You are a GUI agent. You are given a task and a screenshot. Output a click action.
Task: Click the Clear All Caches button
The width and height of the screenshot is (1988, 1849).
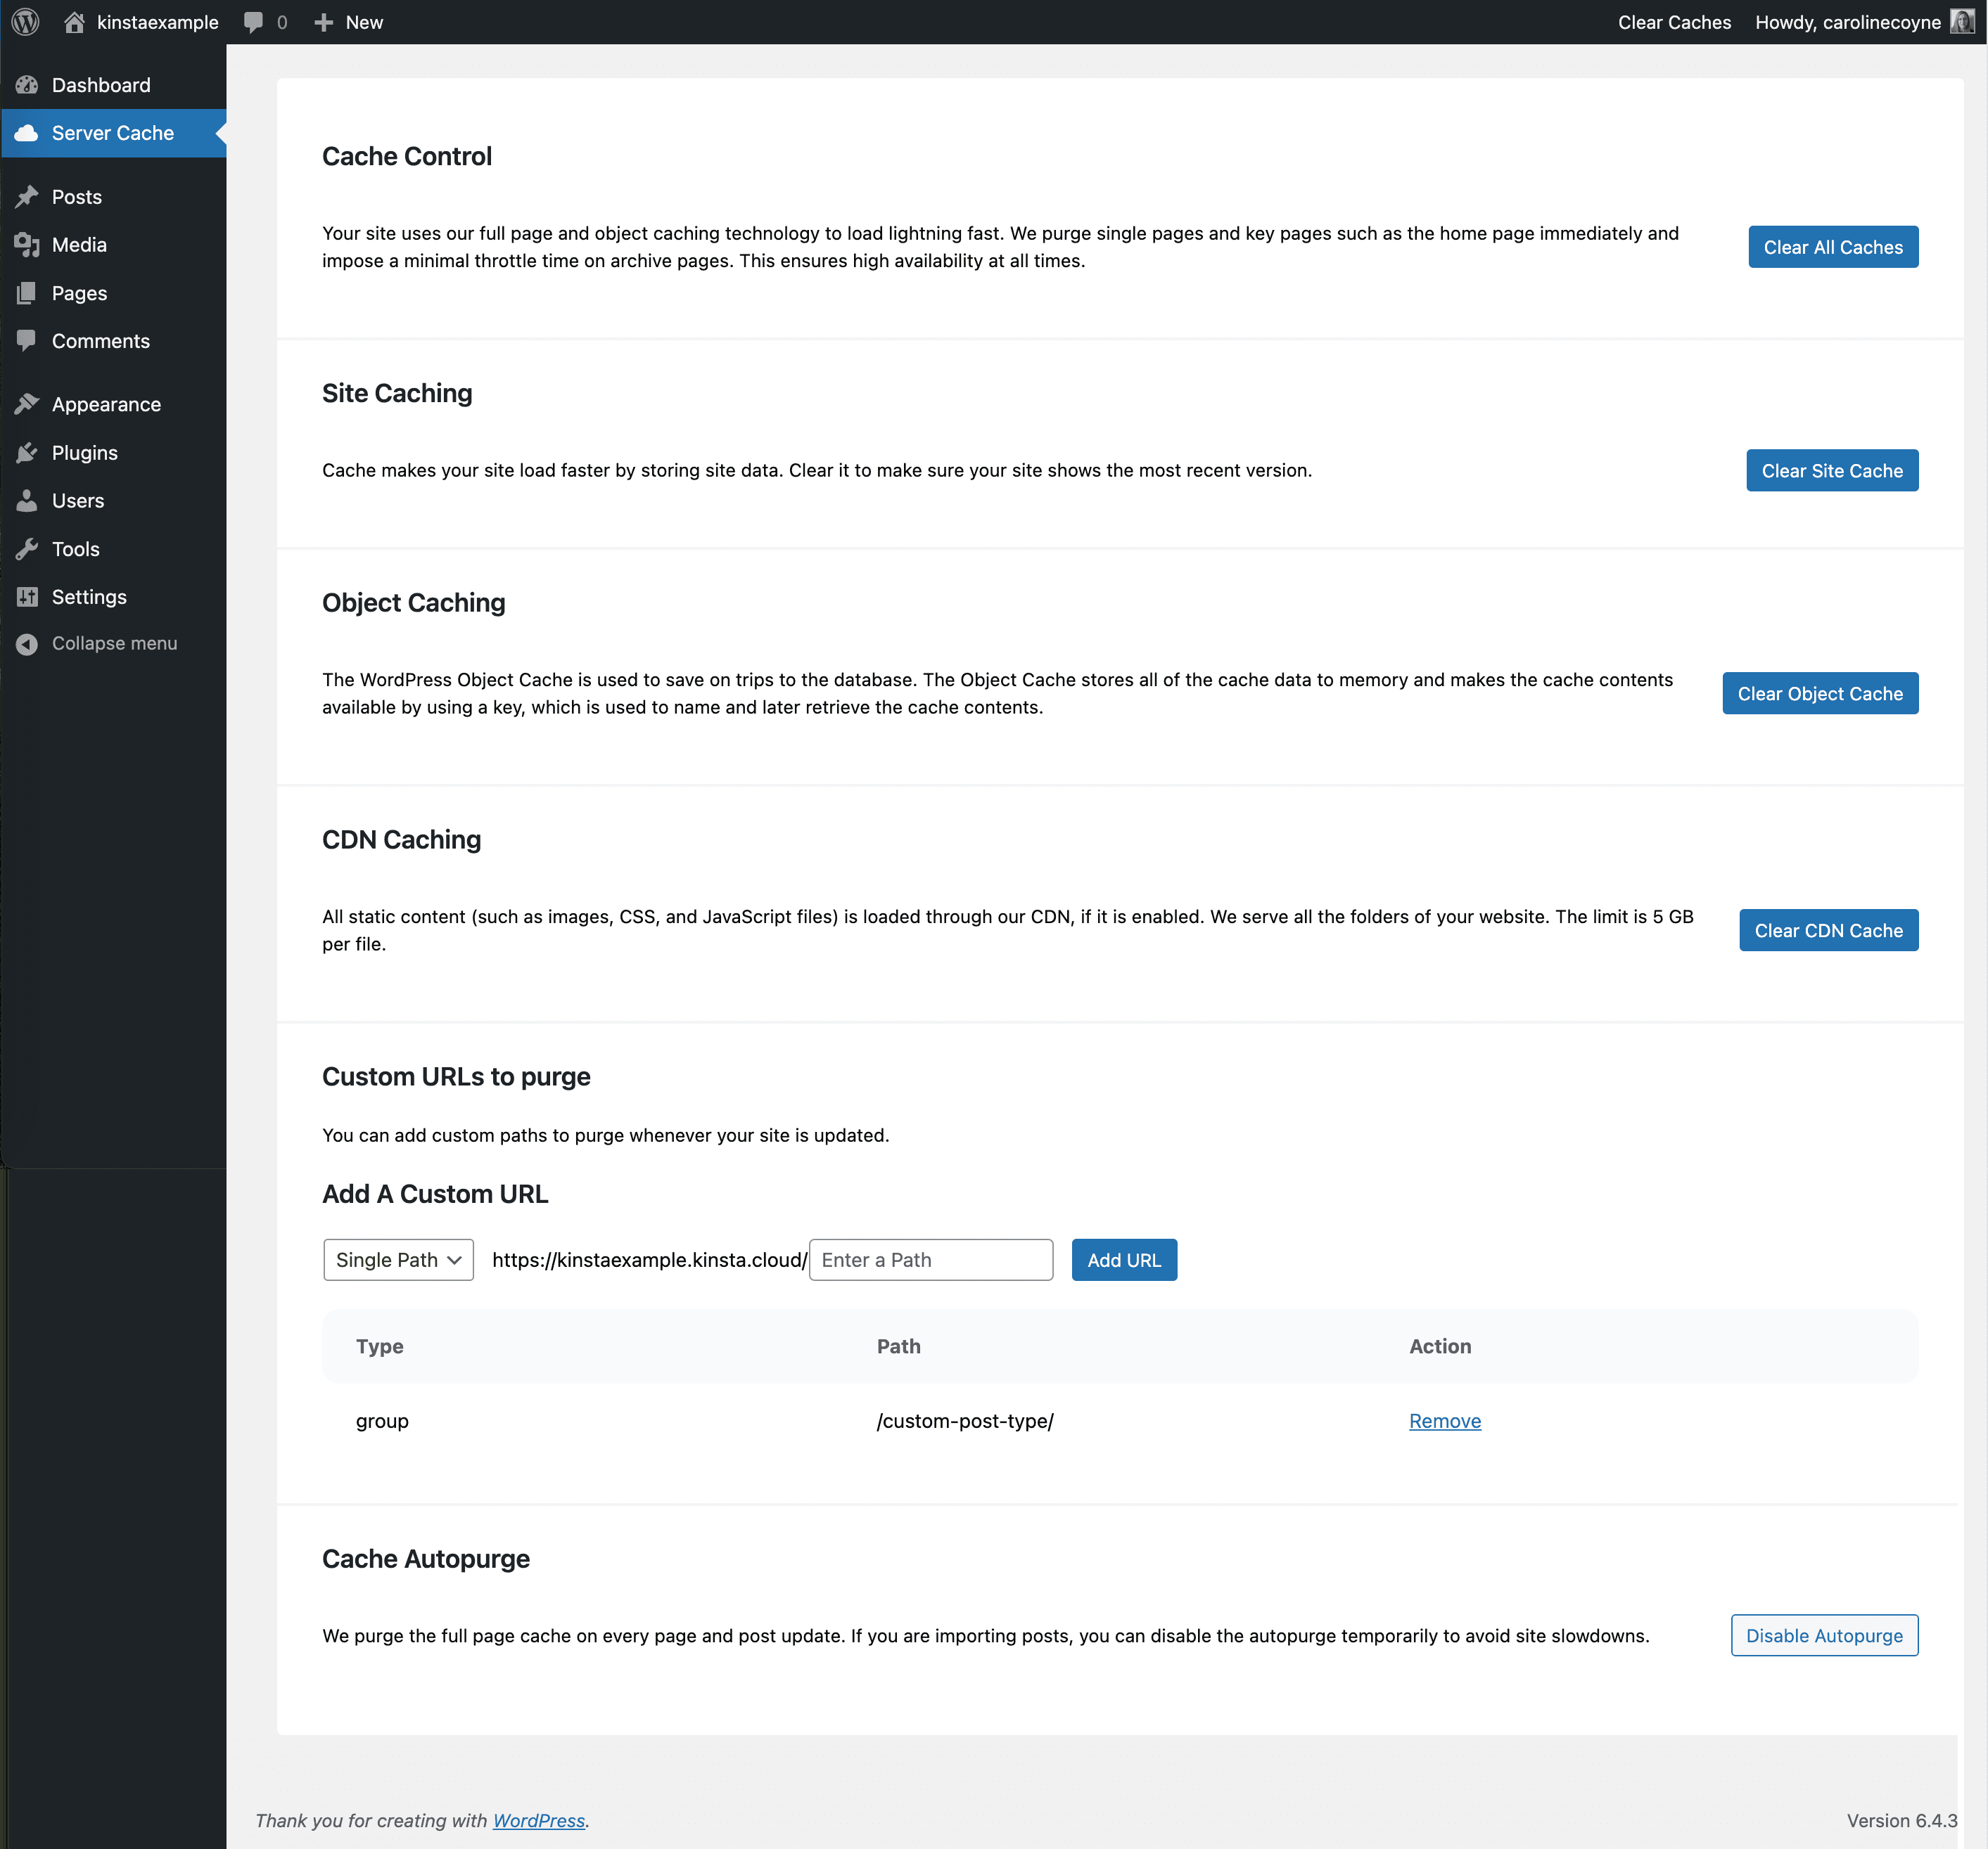[x=1831, y=245]
